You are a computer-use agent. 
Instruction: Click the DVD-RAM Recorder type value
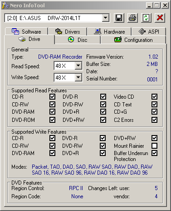(60, 57)
